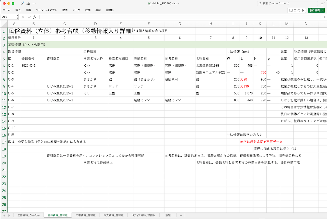Increment the Name Box stepper up arrow
Viewport: 327px width, 219px height.
17,16
